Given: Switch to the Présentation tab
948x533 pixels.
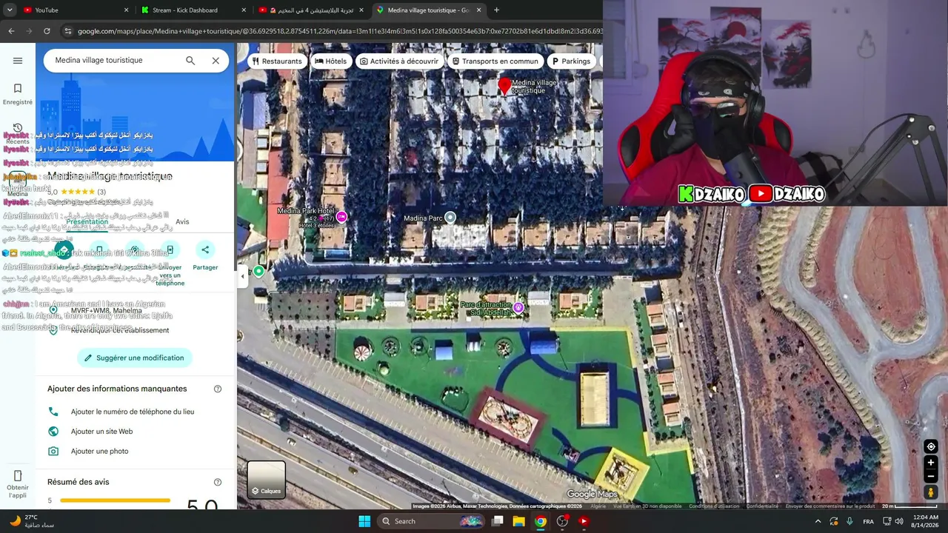Looking at the screenshot, I should [x=87, y=221].
